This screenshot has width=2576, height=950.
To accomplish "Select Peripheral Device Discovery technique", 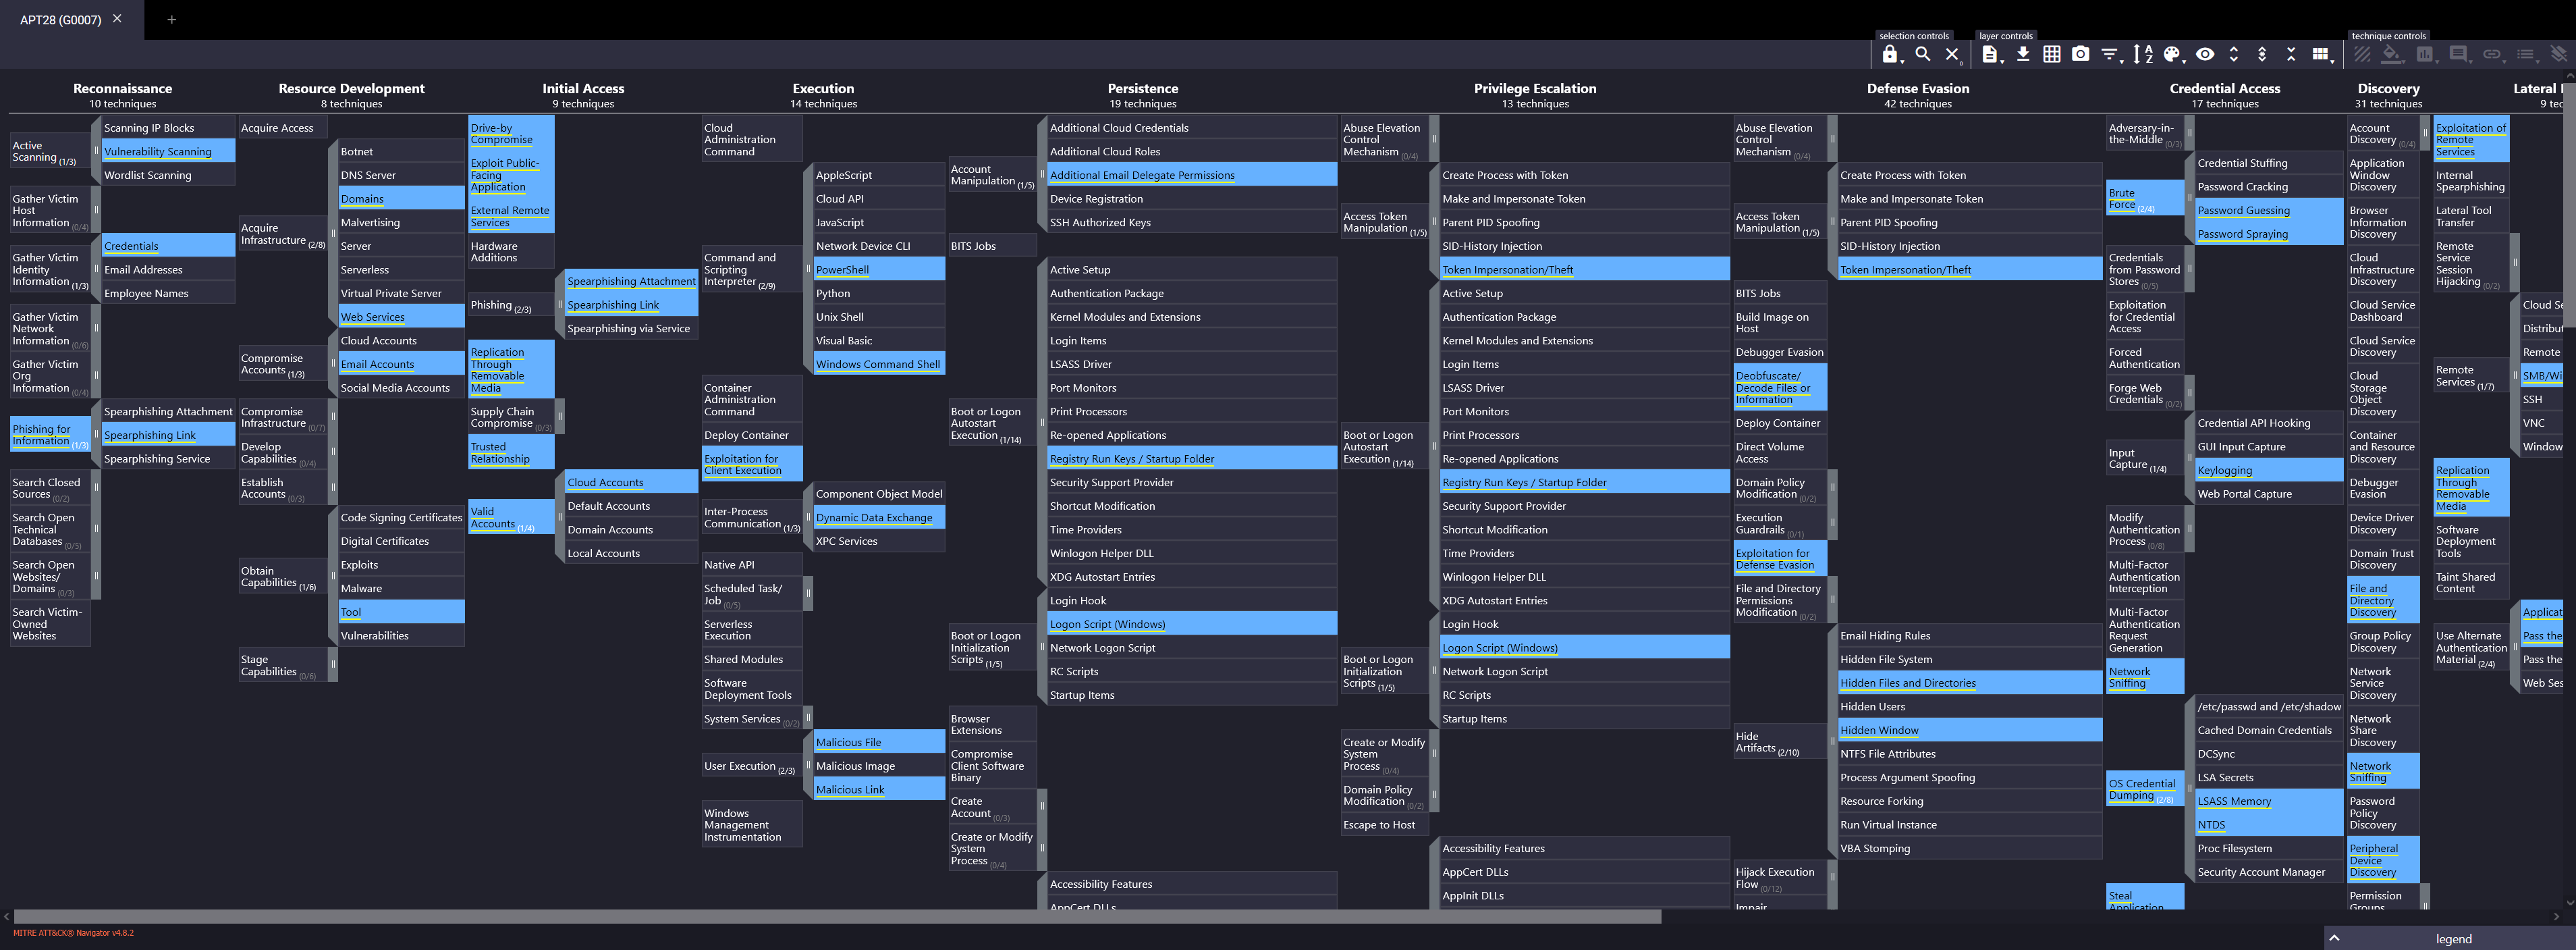I will pyautogui.click(x=2383, y=860).
